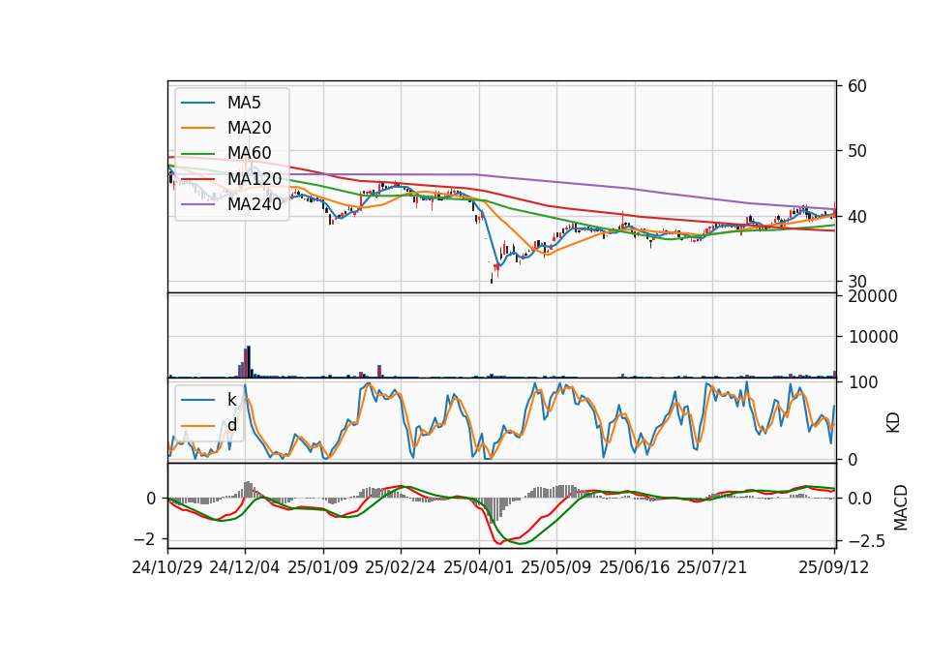
Task: Click the tallest volume bar near 24/12/04
Action: pos(249,361)
